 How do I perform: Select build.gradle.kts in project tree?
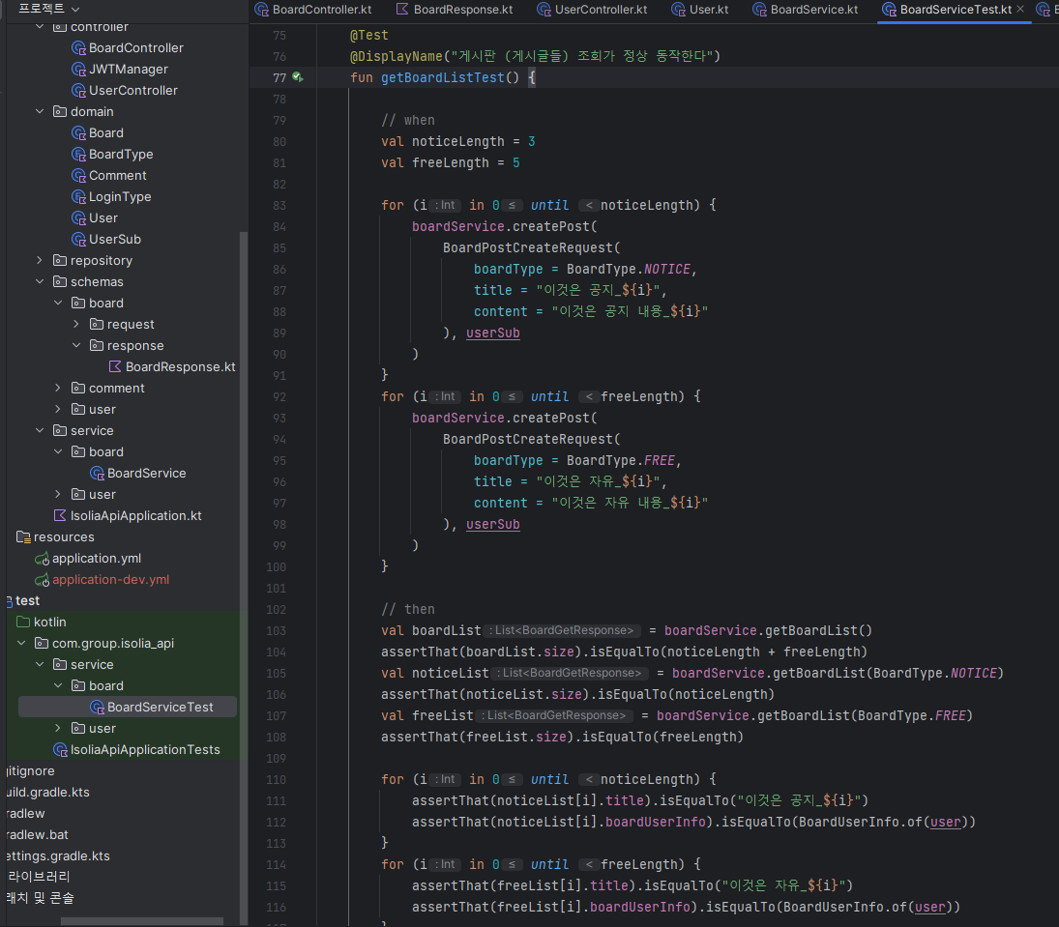(x=47, y=792)
